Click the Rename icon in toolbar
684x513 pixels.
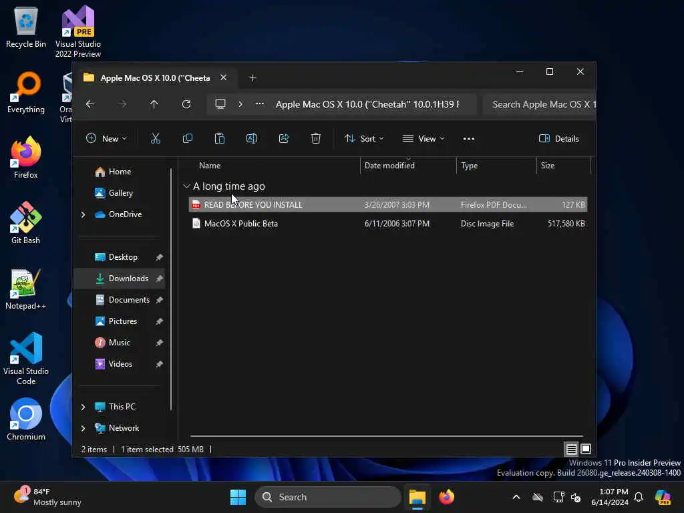click(252, 139)
